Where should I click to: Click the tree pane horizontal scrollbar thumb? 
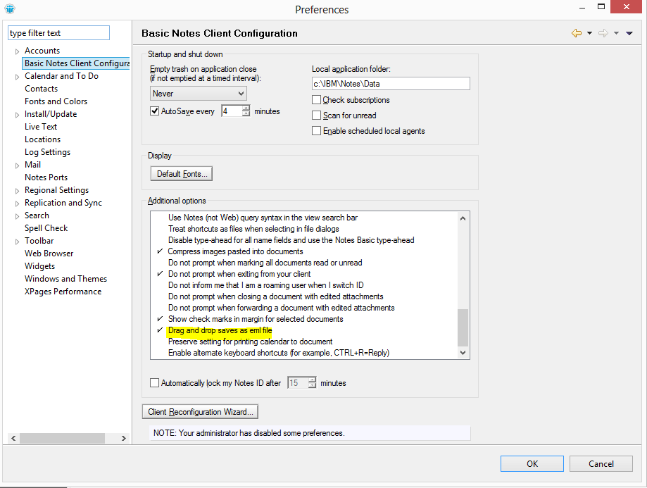point(63,438)
